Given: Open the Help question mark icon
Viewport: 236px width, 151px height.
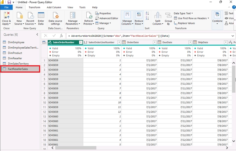Looking at the screenshot, I should click(x=234, y=7).
